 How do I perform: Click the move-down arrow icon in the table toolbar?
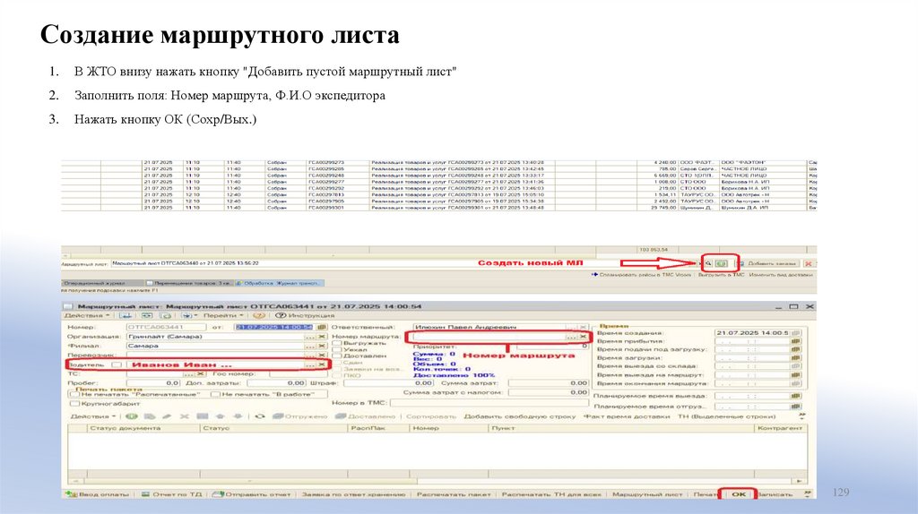pos(238,416)
